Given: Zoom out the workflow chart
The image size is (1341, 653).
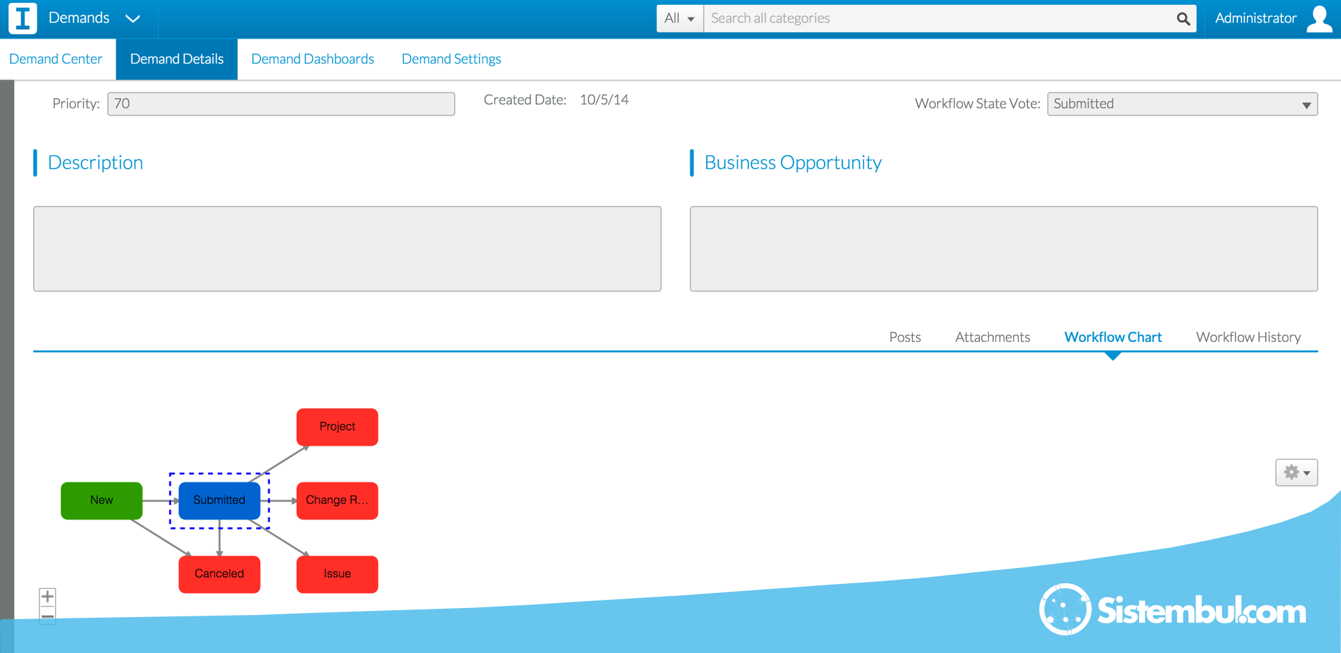Looking at the screenshot, I should (x=47, y=616).
